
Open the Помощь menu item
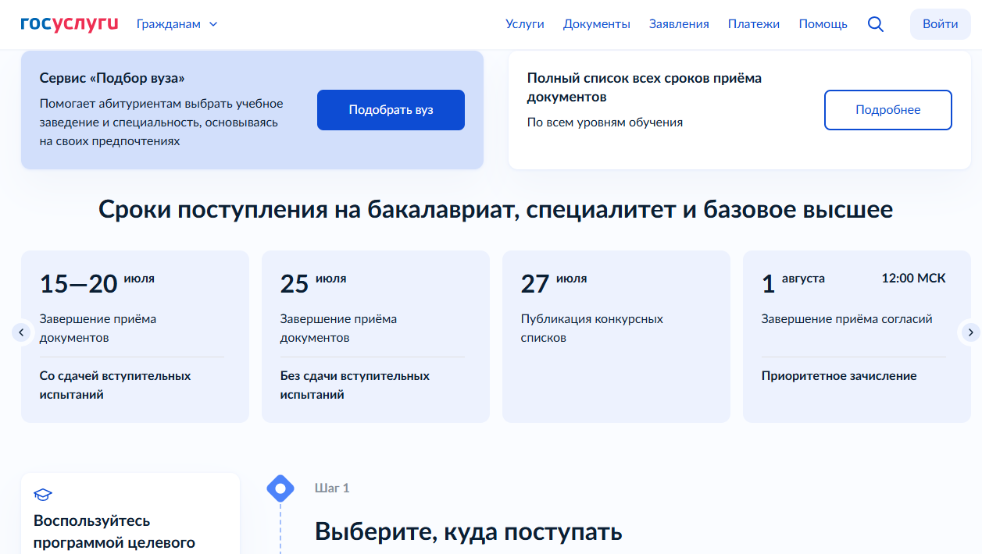823,24
